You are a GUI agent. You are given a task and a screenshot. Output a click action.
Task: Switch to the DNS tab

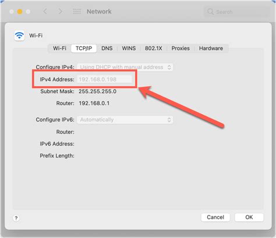tap(107, 48)
